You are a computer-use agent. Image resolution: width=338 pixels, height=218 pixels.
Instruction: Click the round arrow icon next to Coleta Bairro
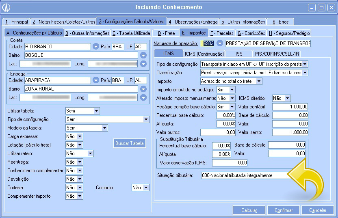(x=143, y=55)
